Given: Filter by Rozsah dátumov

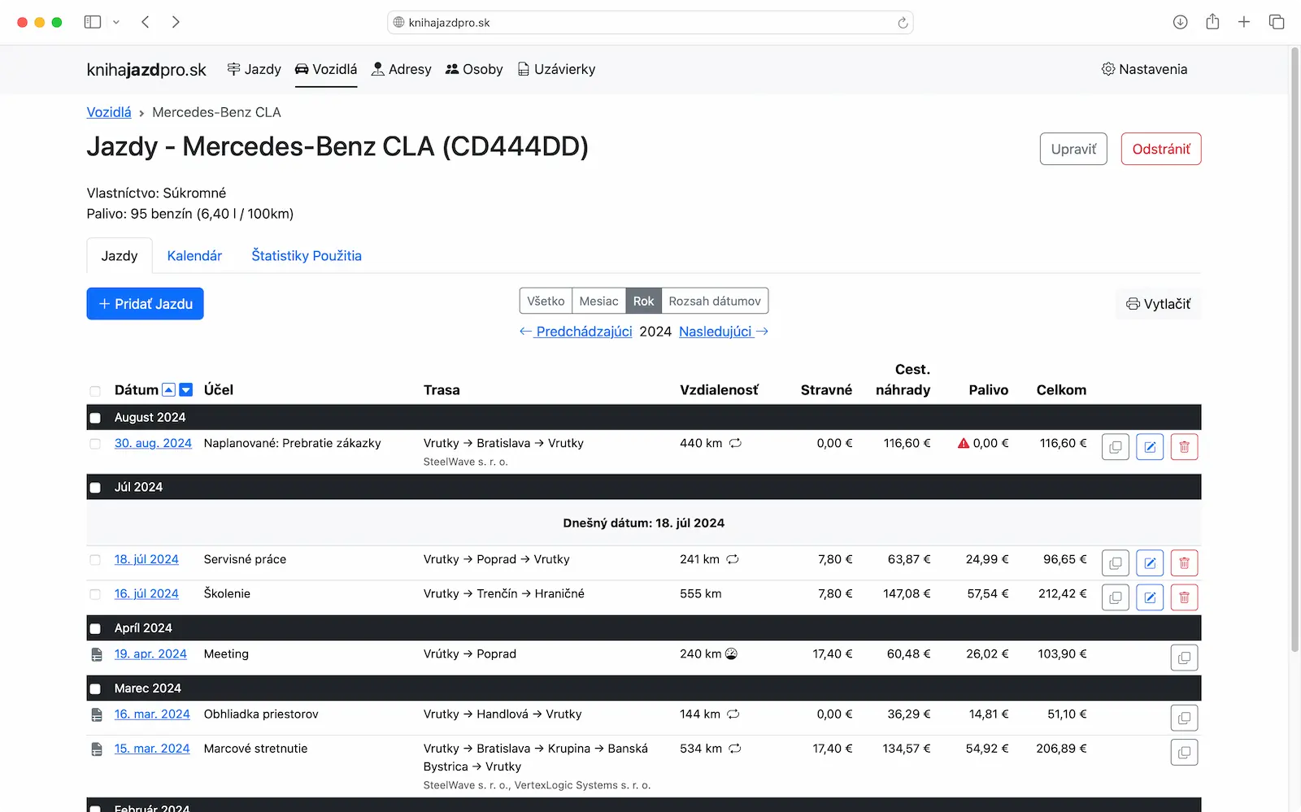Looking at the screenshot, I should [715, 301].
